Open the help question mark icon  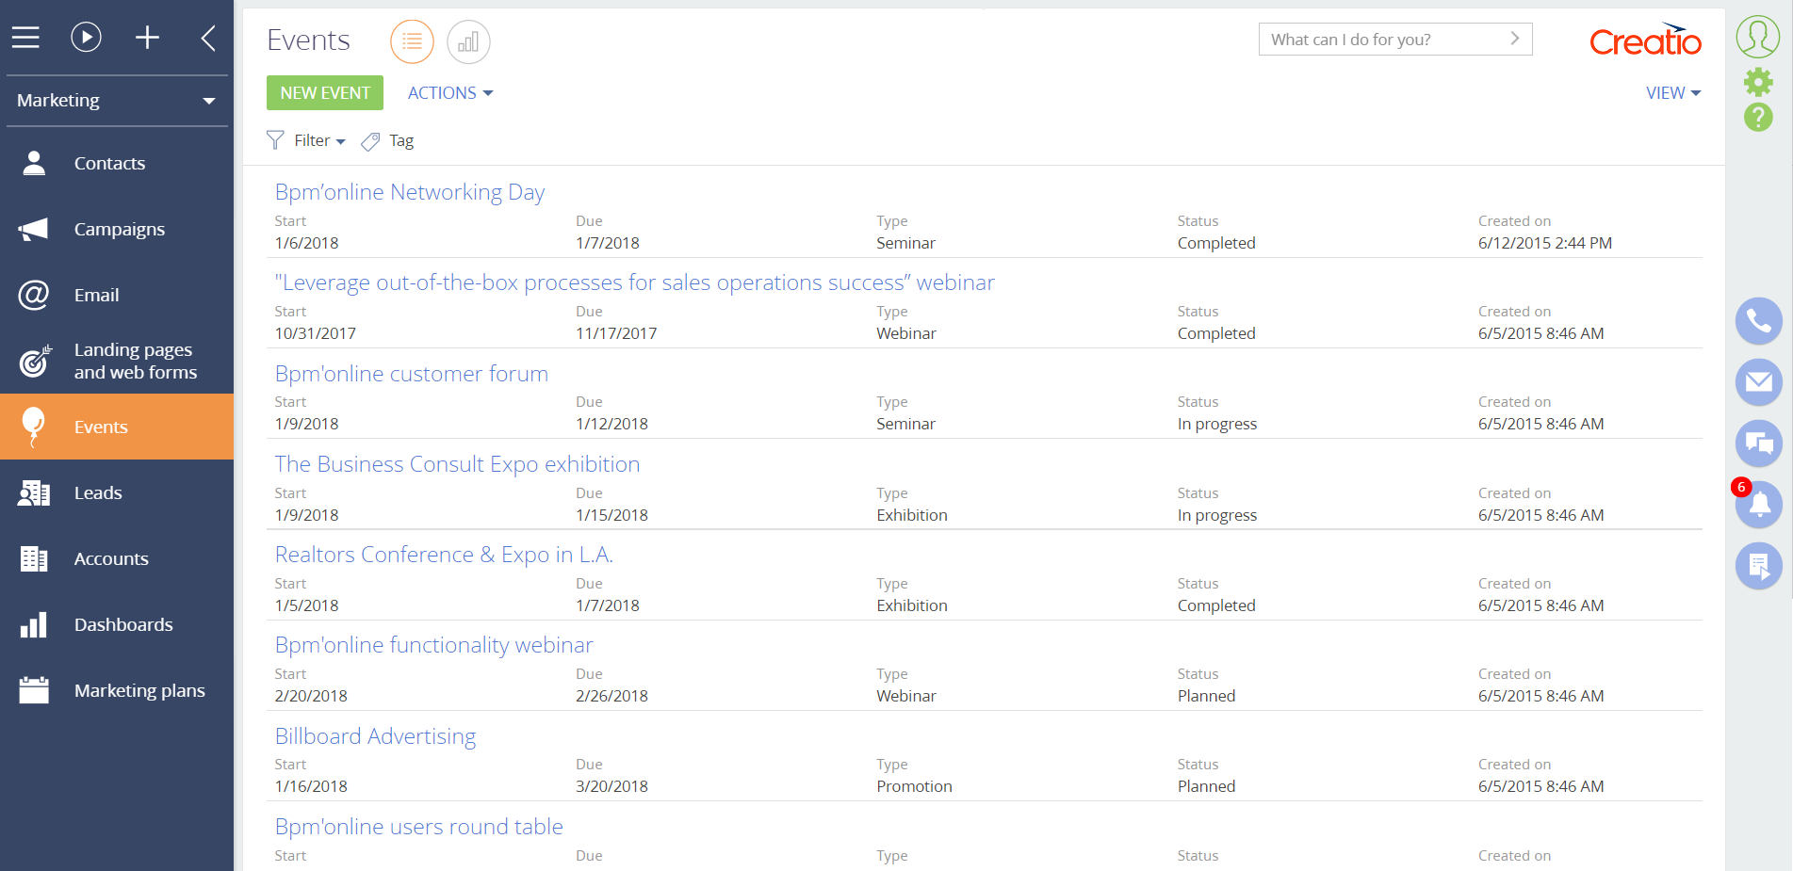1758,117
